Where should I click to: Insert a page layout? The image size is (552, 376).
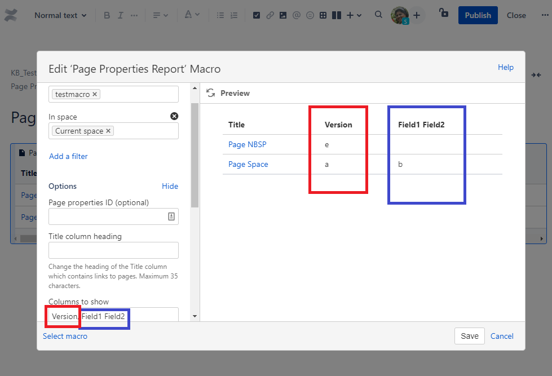tap(337, 15)
